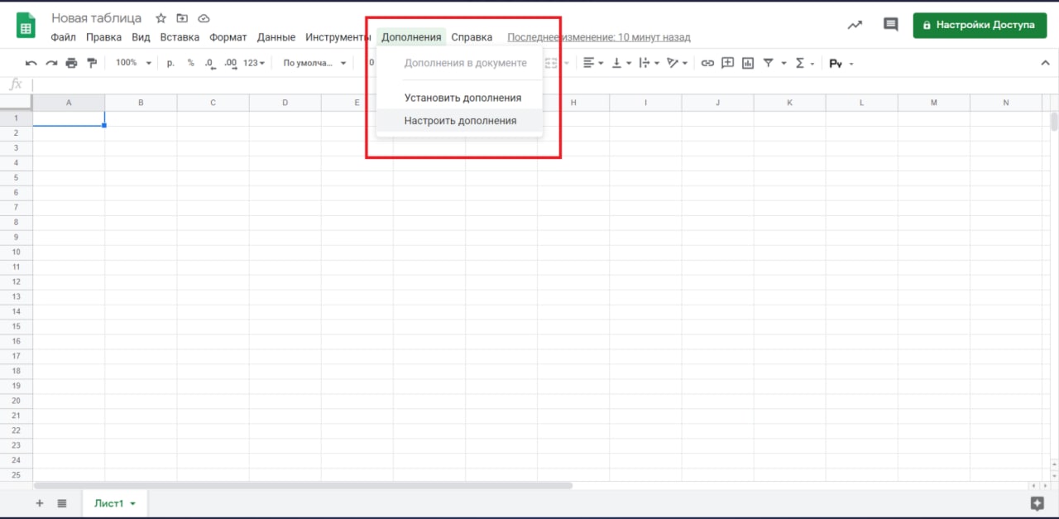Format cell as percent
The width and height of the screenshot is (1059, 519).
tap(190, 63)
